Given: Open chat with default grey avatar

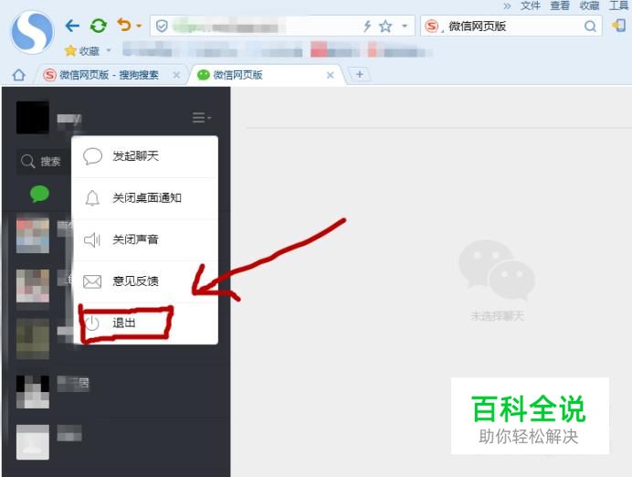Looking at the screenshot, I should pos(33,442).
